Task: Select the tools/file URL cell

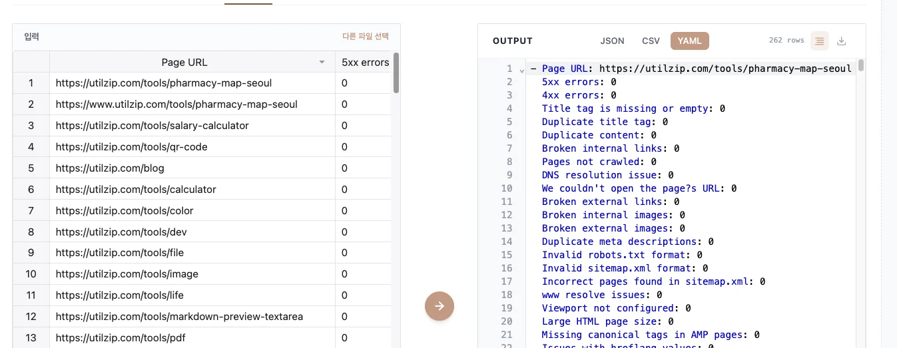Action: tap(192, 253)
